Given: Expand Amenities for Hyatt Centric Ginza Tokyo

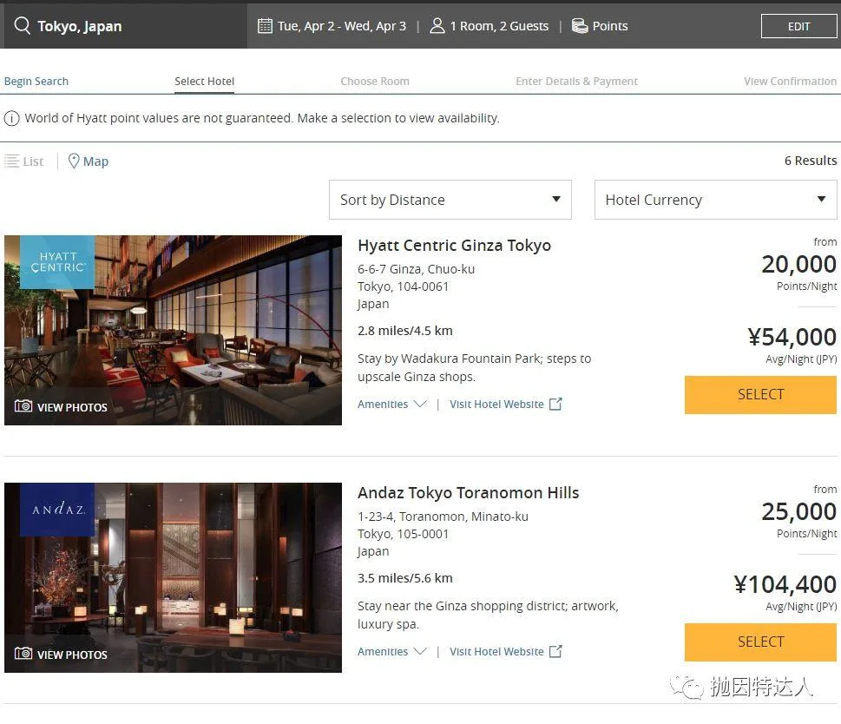Looking at the screenshot, I should coord(392,404).
